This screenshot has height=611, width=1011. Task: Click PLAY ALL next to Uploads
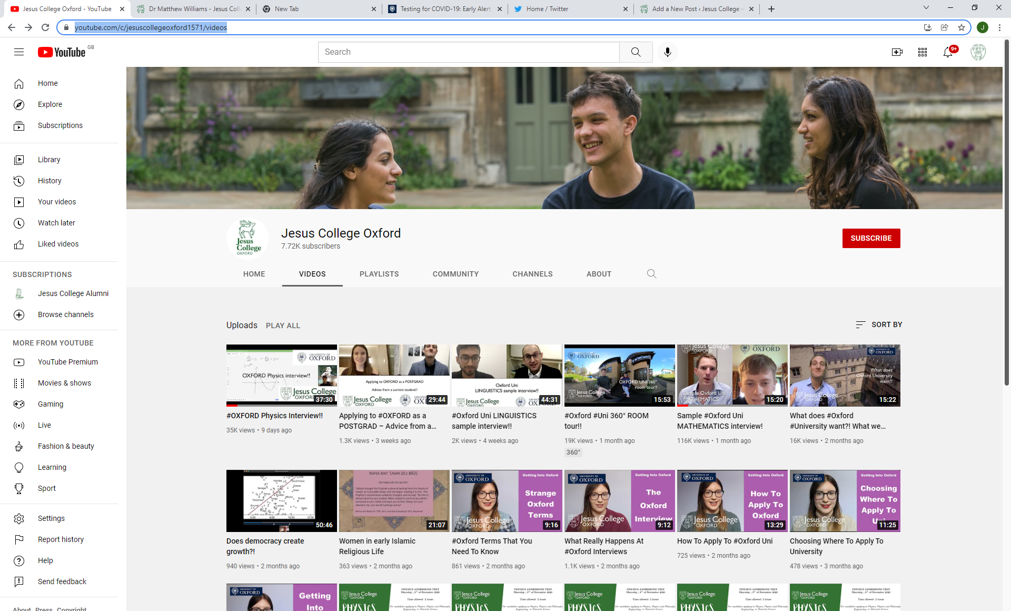point(283,326)
